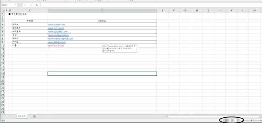This screenshot has height=123, width=262.
Task: Click the 본부명 header cell
Action: pyautogui.click(x=30, y=21)
